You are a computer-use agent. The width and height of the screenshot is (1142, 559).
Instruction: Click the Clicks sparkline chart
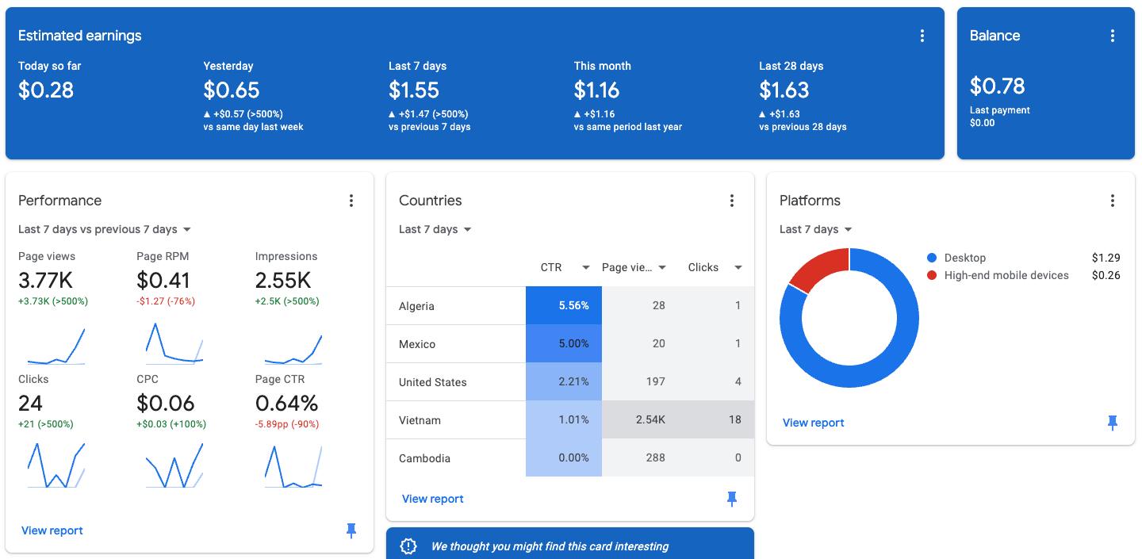(x=56, y=465)
